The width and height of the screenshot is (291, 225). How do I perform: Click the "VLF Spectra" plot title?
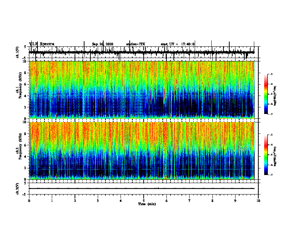point(42,44)
